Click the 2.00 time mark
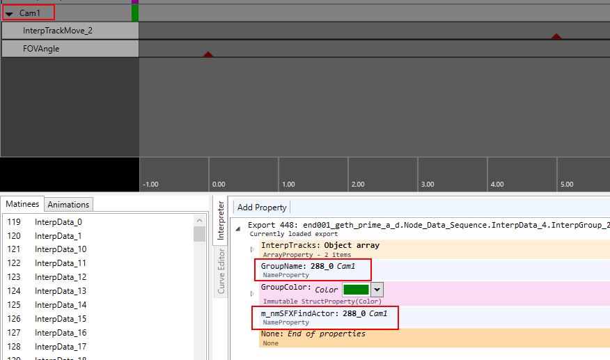Viewport: 610px width, 360px height. [x=358, y=184]
